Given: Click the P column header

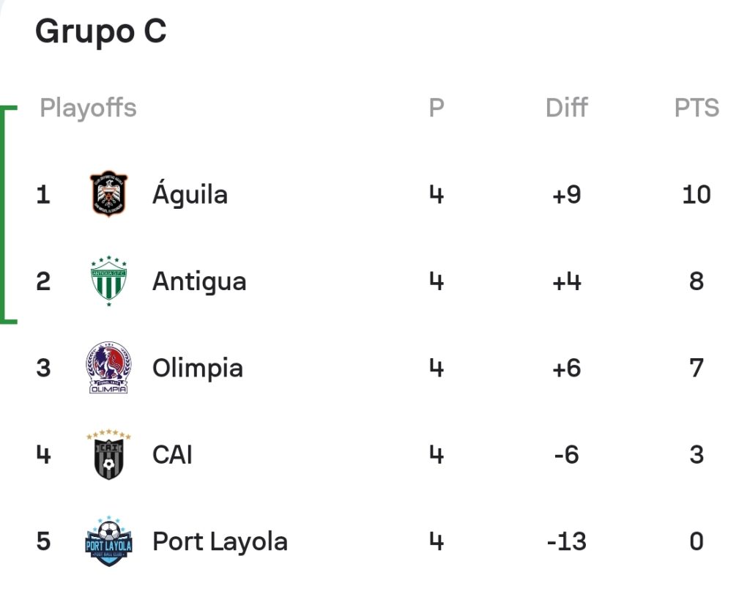Looking at the screenshot, I should (x=437, y=107).
